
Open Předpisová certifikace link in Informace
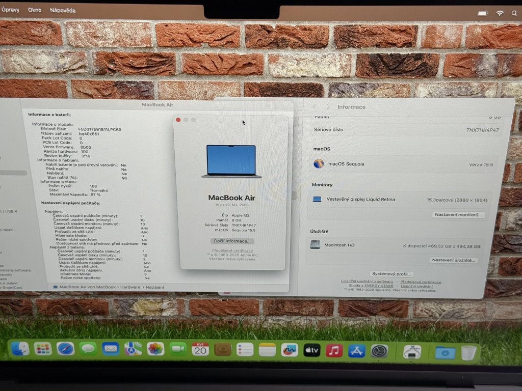point(421,282)
